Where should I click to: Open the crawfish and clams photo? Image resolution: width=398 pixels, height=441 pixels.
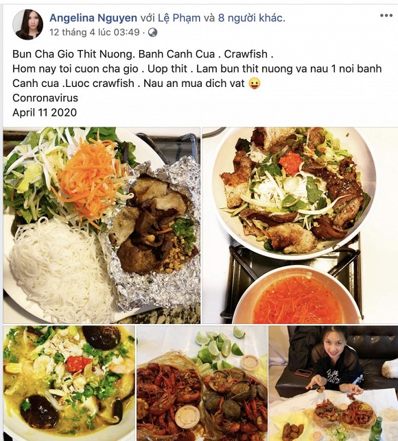(x=202, y=383)
